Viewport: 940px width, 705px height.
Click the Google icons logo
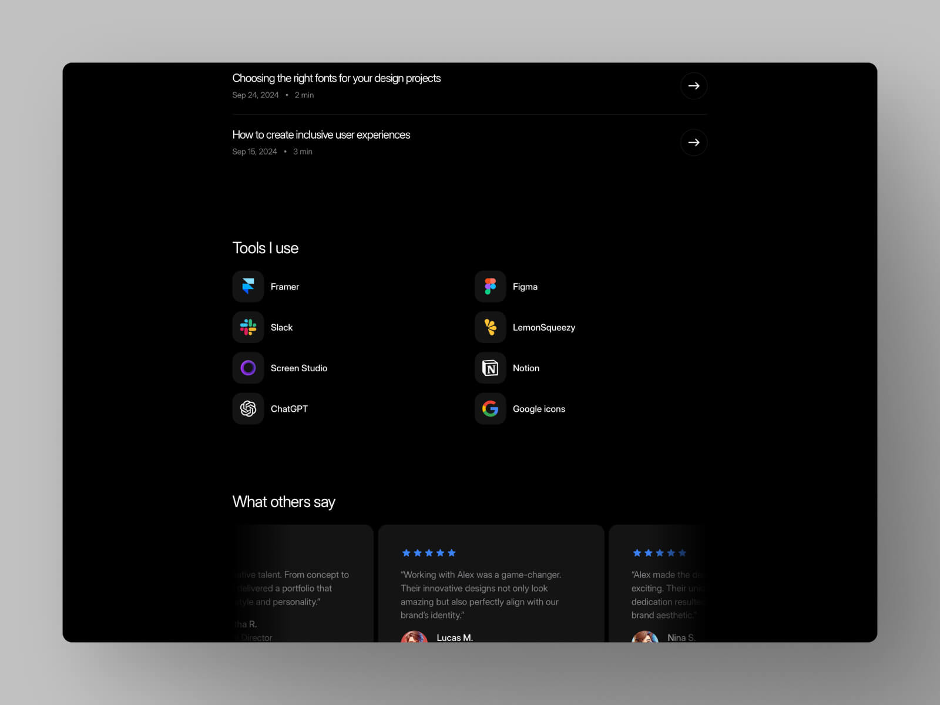[490, 408]
